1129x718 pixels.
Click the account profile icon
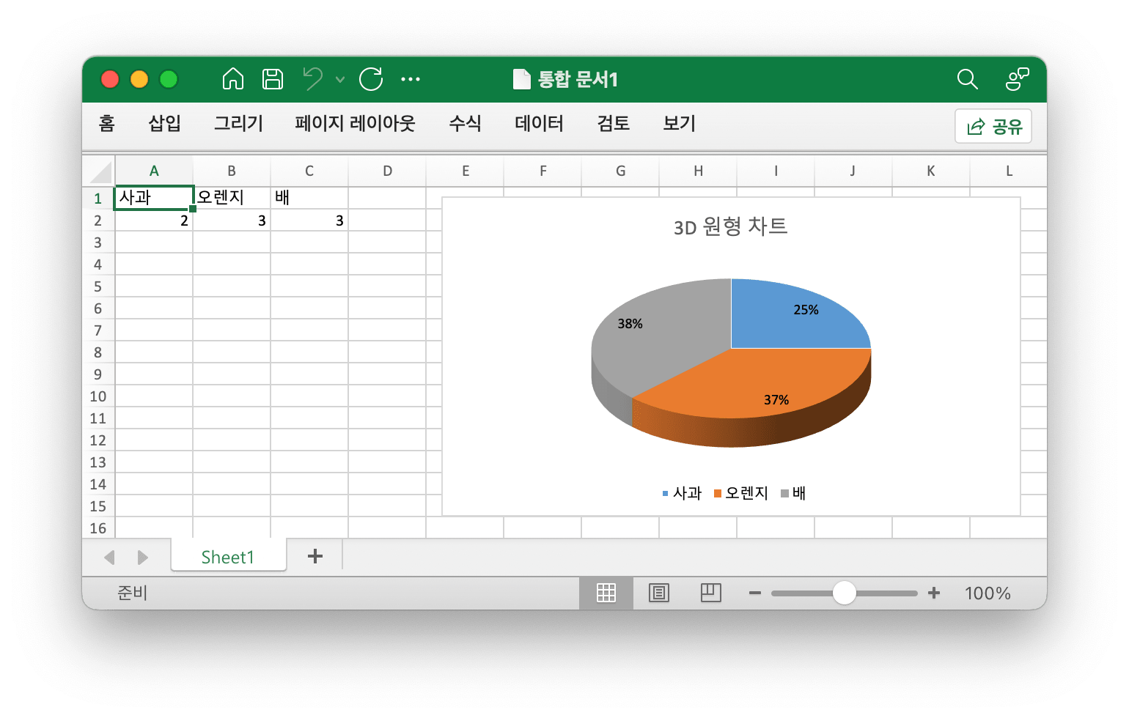pyautogui.click(x=1018, y=79)
